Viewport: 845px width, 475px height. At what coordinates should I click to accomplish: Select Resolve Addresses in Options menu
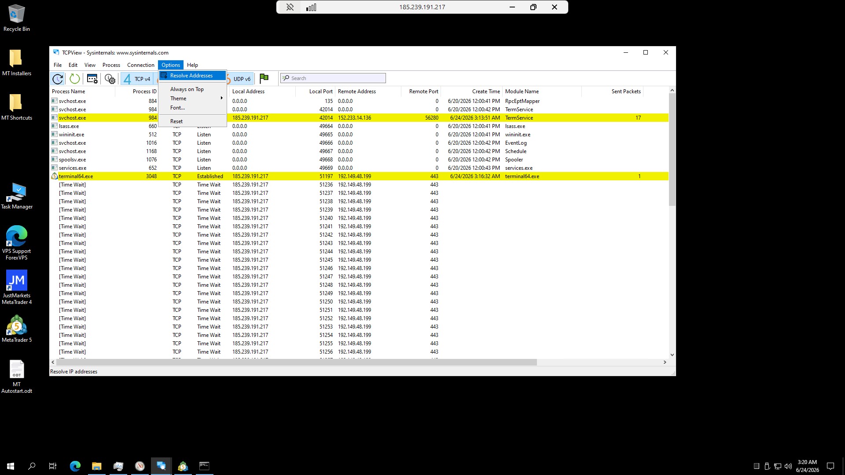click(192, 76)
